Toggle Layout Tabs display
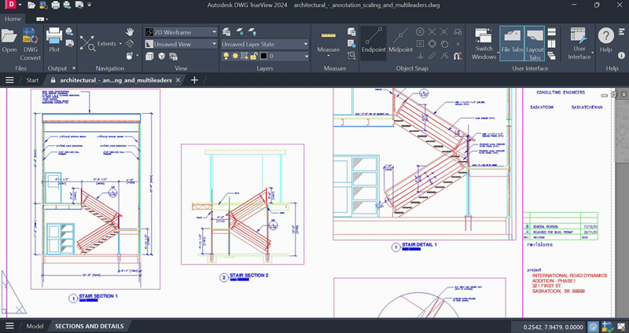Viewport: 629px width, 333px height. (x=535, y=44)
